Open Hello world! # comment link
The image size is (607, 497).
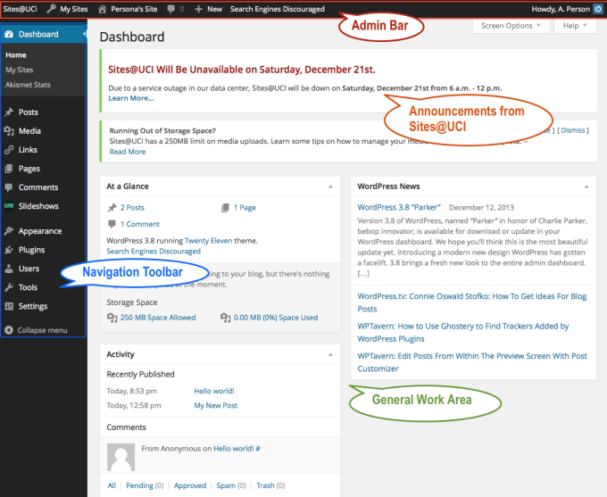pyautogui.click(x=237, y=449)
